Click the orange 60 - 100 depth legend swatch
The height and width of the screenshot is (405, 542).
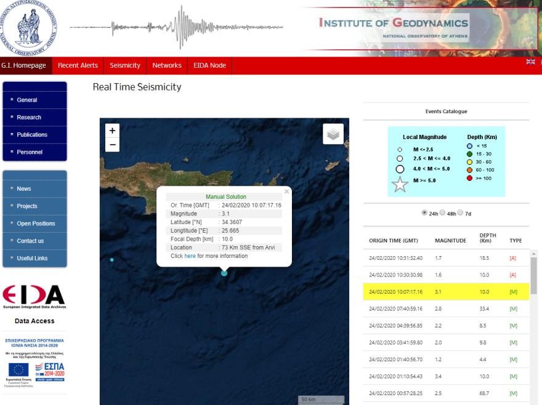pyautogui.click(x=469, y=170)
